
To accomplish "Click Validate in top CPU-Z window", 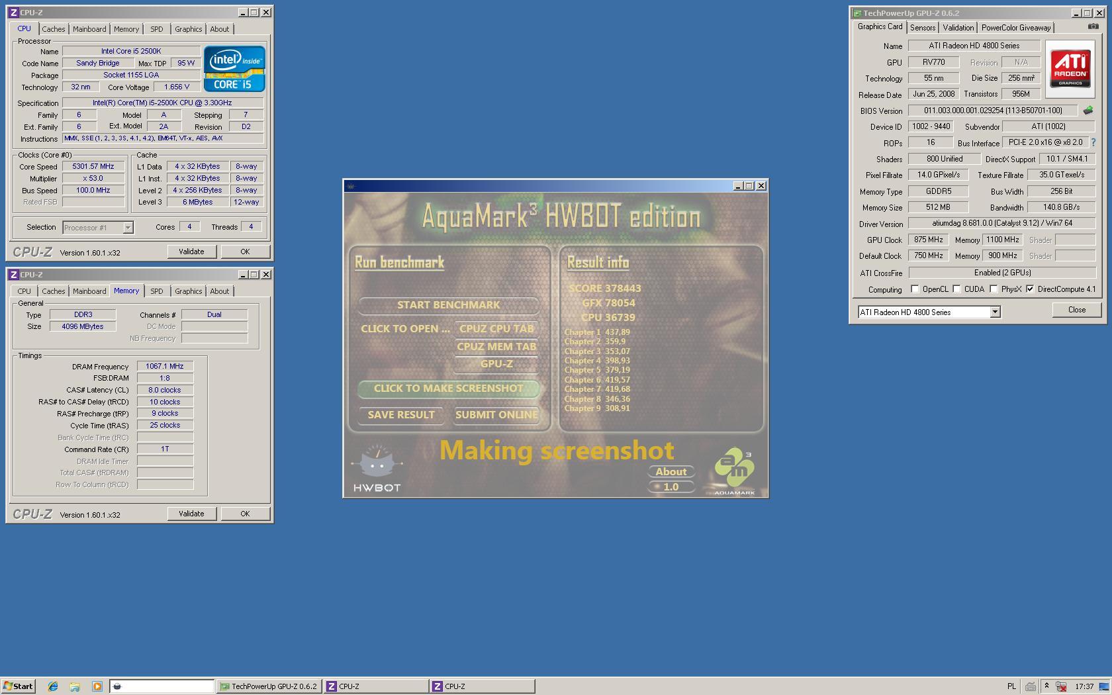I will [191, 252].
